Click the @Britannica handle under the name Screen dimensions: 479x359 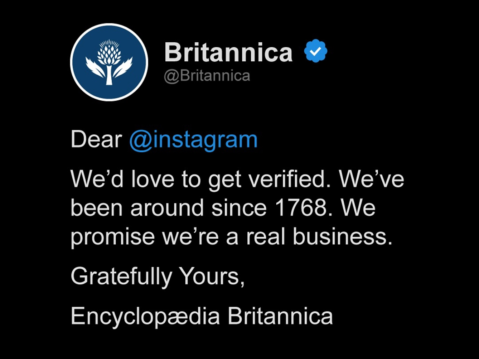[207, 76]
